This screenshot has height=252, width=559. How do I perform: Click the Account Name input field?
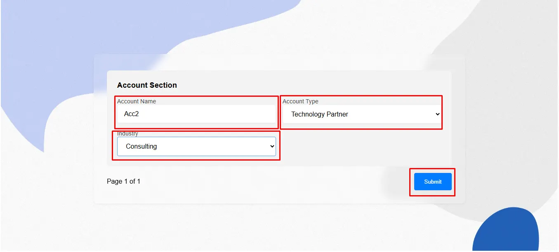click(196, 114)
